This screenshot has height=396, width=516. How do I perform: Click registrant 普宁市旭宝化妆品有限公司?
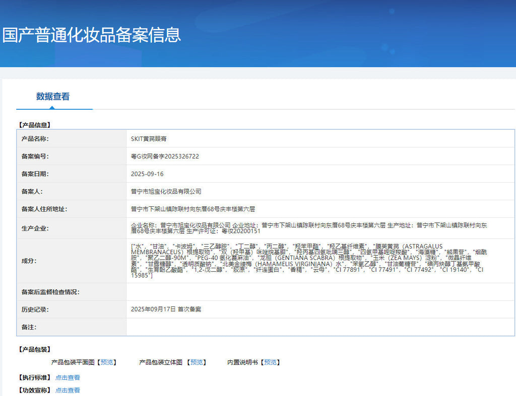166,191
